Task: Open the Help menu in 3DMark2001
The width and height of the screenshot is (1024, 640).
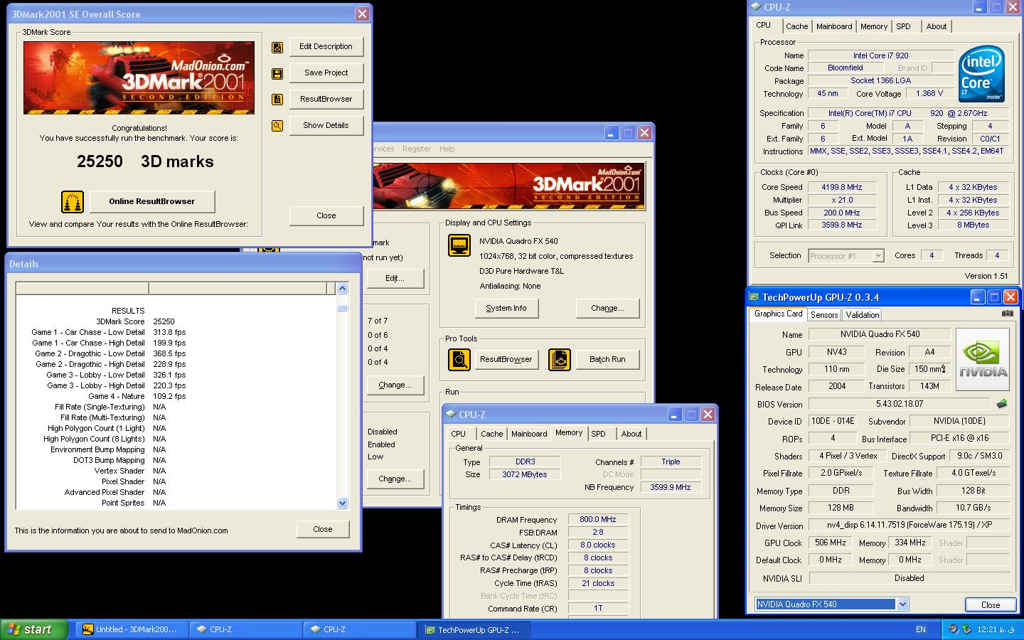Action: coord(447,149)
